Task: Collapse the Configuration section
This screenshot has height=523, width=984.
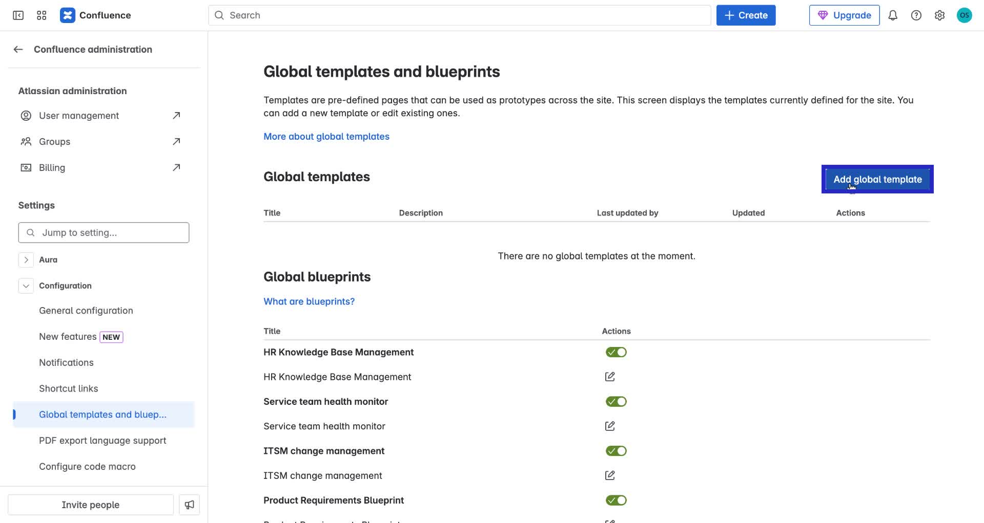Action: click(26, 286)
